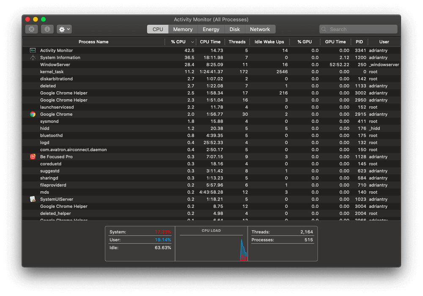Viewport: 423px width, 296px height.
Task: Sort by CPU Time column header
Action: pyautogui.click(x=210, y=42)
